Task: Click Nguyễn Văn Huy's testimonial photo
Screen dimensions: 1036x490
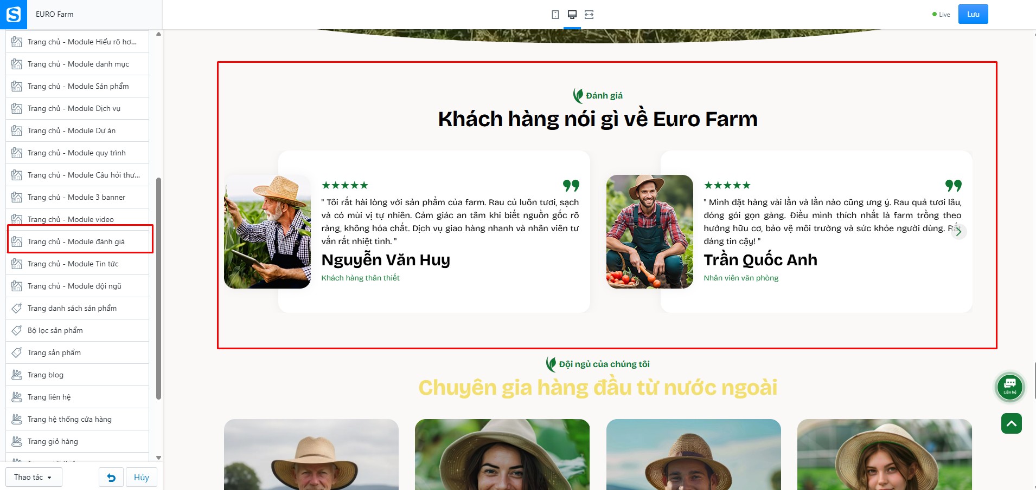Action: 267,232
